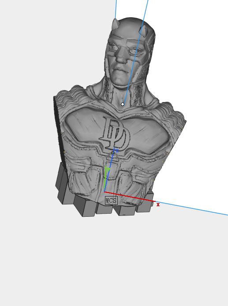
Task: Select the white point handle on the neck
Action: click(123, 104)
